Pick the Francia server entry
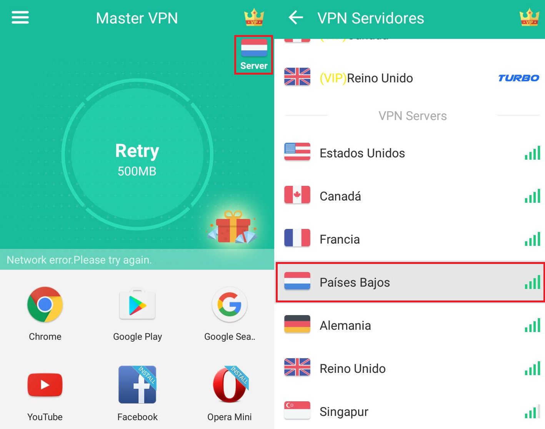 pos(410,239)
